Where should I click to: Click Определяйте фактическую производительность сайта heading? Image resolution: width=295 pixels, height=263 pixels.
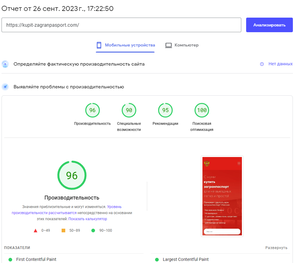(x=79, y=64)
